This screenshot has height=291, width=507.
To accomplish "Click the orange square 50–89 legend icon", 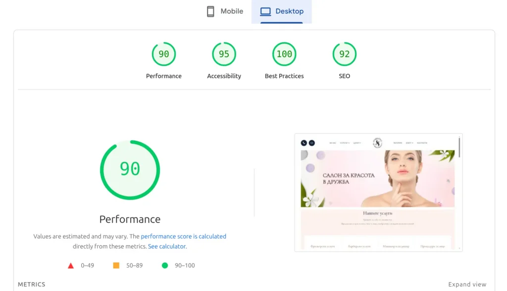I will click(116, 265).
